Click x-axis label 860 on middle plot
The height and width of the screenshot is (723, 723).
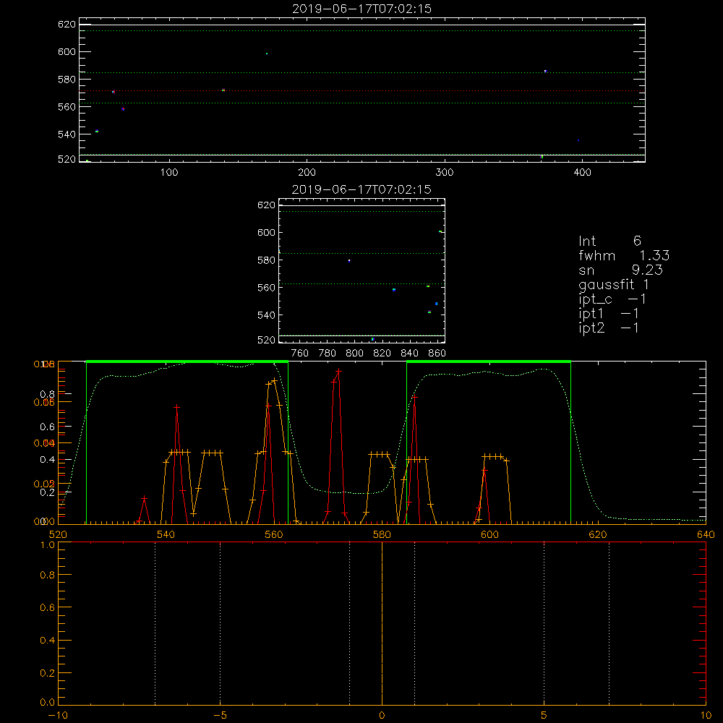[x=437, y=354]
